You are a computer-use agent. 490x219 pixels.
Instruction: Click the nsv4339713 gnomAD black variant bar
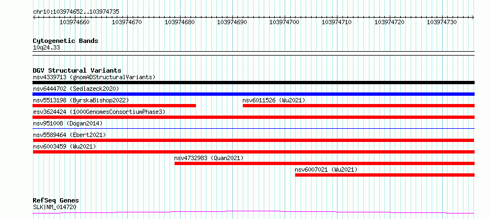click(x=253, y=83)
